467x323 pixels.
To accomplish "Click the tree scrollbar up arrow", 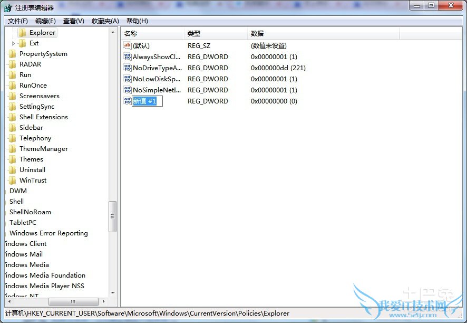I will (x=113, y=32).
